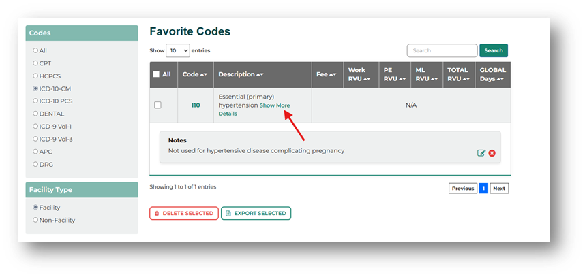Open the Details link for I10
The width and height of the screenshot is (585, 277).
coord(228,114)
